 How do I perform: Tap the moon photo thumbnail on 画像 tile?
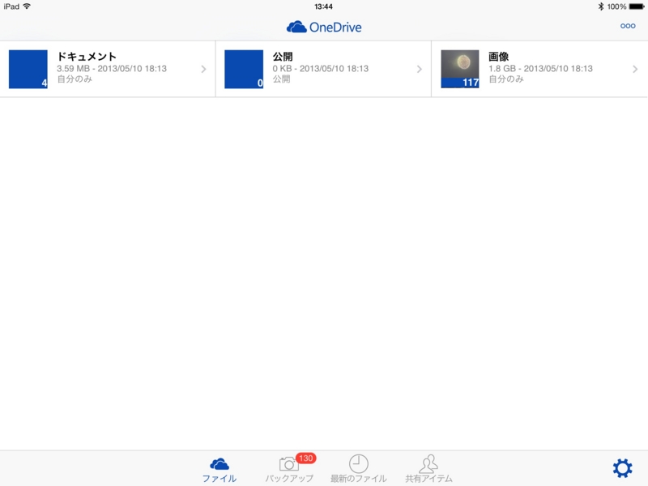click(458, 68)
